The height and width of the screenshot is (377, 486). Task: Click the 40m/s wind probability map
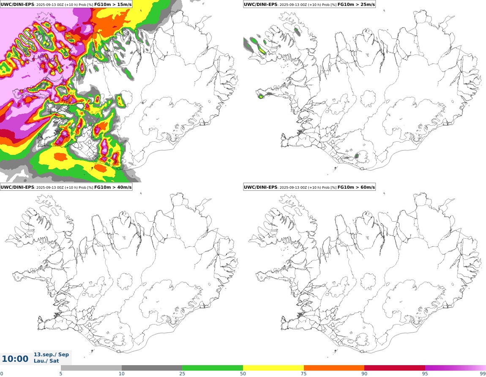coord(121,274)
